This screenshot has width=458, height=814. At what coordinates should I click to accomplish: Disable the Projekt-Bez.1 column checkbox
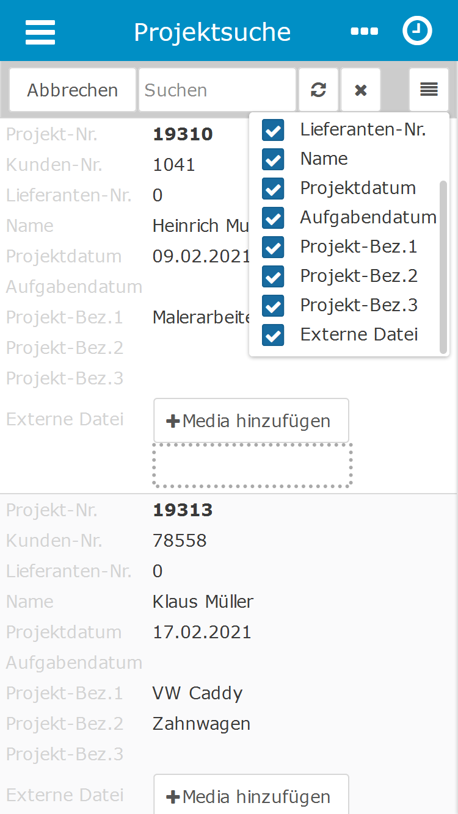[273, 247]
